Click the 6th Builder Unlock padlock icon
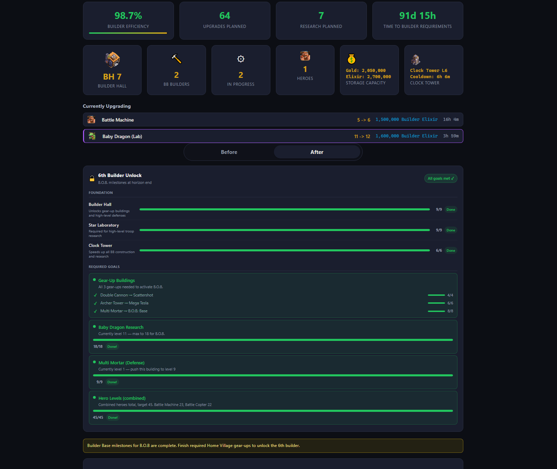Screen dimensions: 557x469 tap(92, 178)
